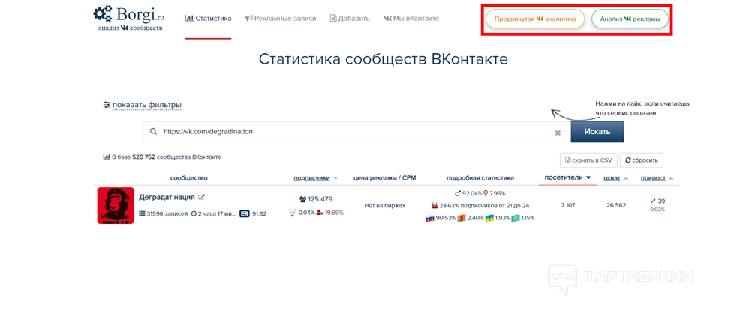Screen dimensions: 731x334
Task: Select the ER value 91.82
Action: point(259,213)
